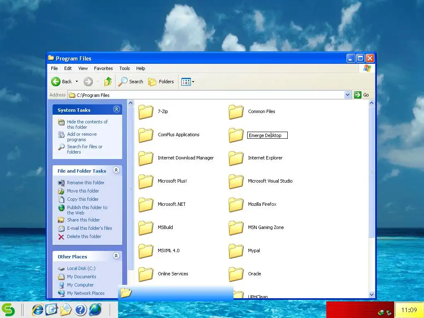
Task: Open the Favorites menu
Action: (x=103, y=68)
